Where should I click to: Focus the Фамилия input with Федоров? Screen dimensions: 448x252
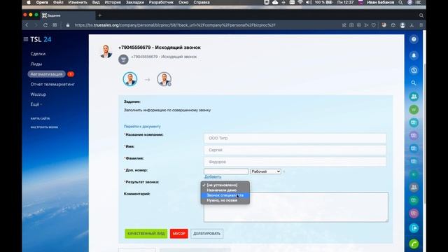(295, 162)
